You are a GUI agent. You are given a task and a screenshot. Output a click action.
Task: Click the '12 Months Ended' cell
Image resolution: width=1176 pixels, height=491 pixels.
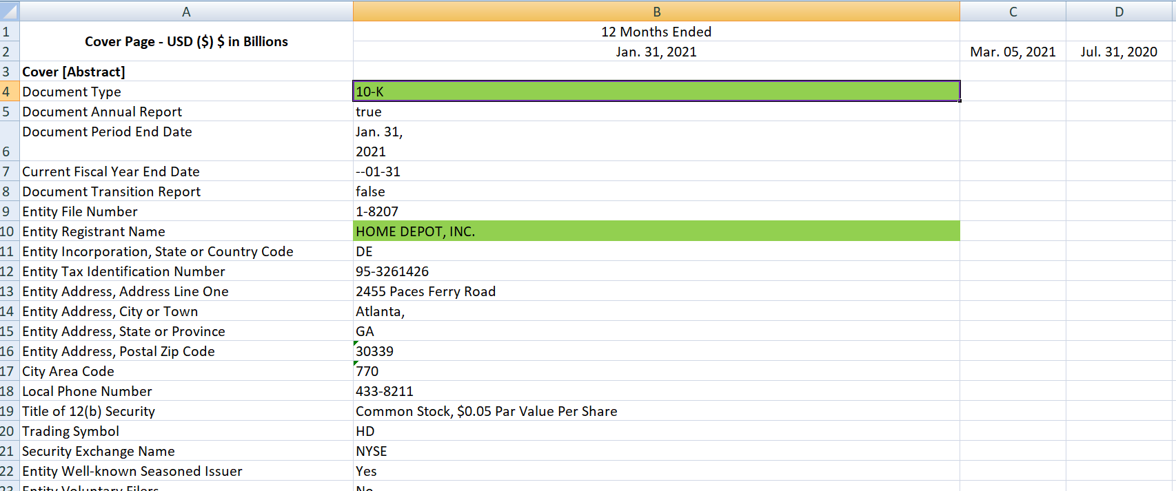point(656,32)
